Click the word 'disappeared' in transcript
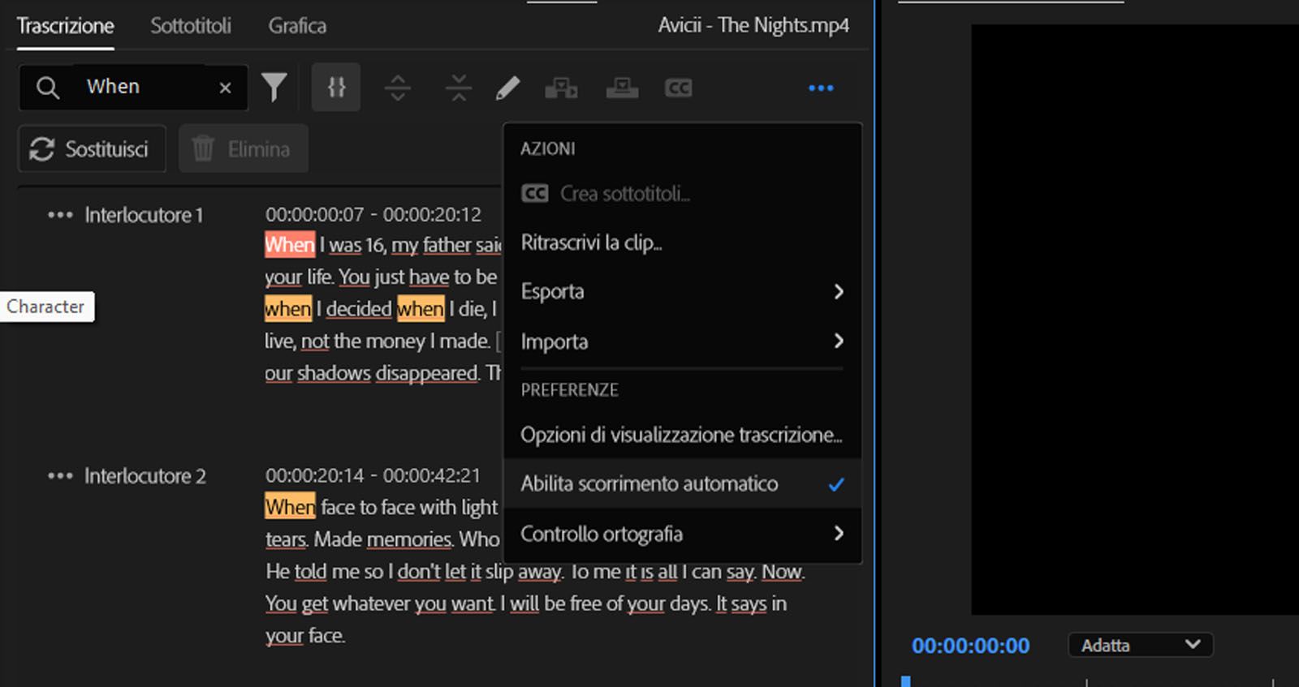The image size is (1299, 687). pyautogui.click(x=427, y=373)
